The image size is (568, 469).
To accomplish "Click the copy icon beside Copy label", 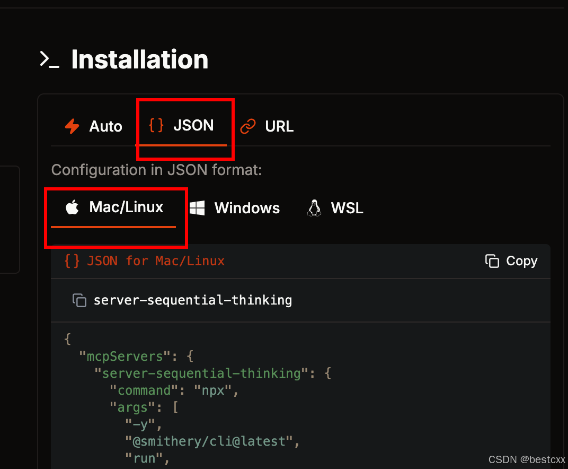I will pyautogui.click(x=492, y=261).
